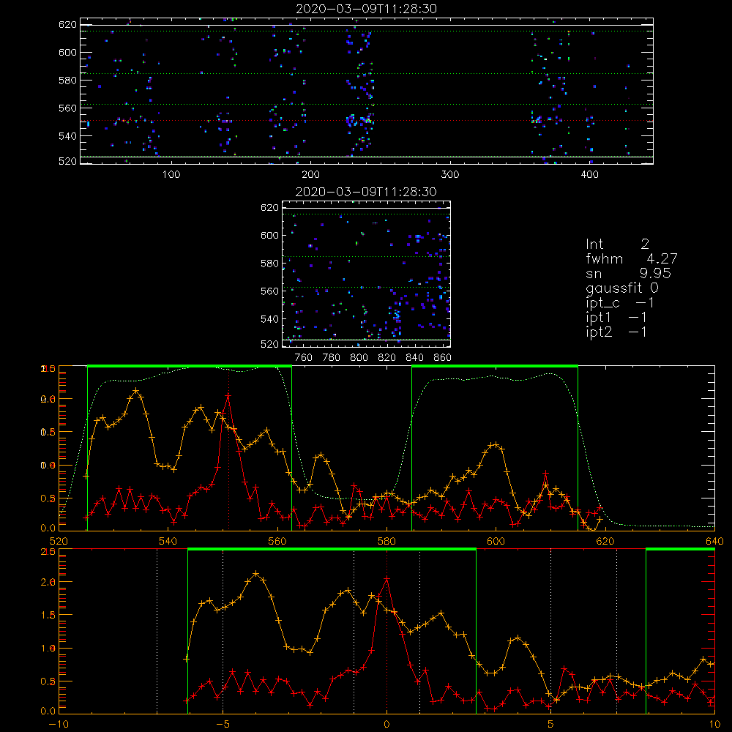The height and width of the screenshot is (732, 732).
Task: Click x-axis label 640 under the profile plot
Action: coord(714,541)
